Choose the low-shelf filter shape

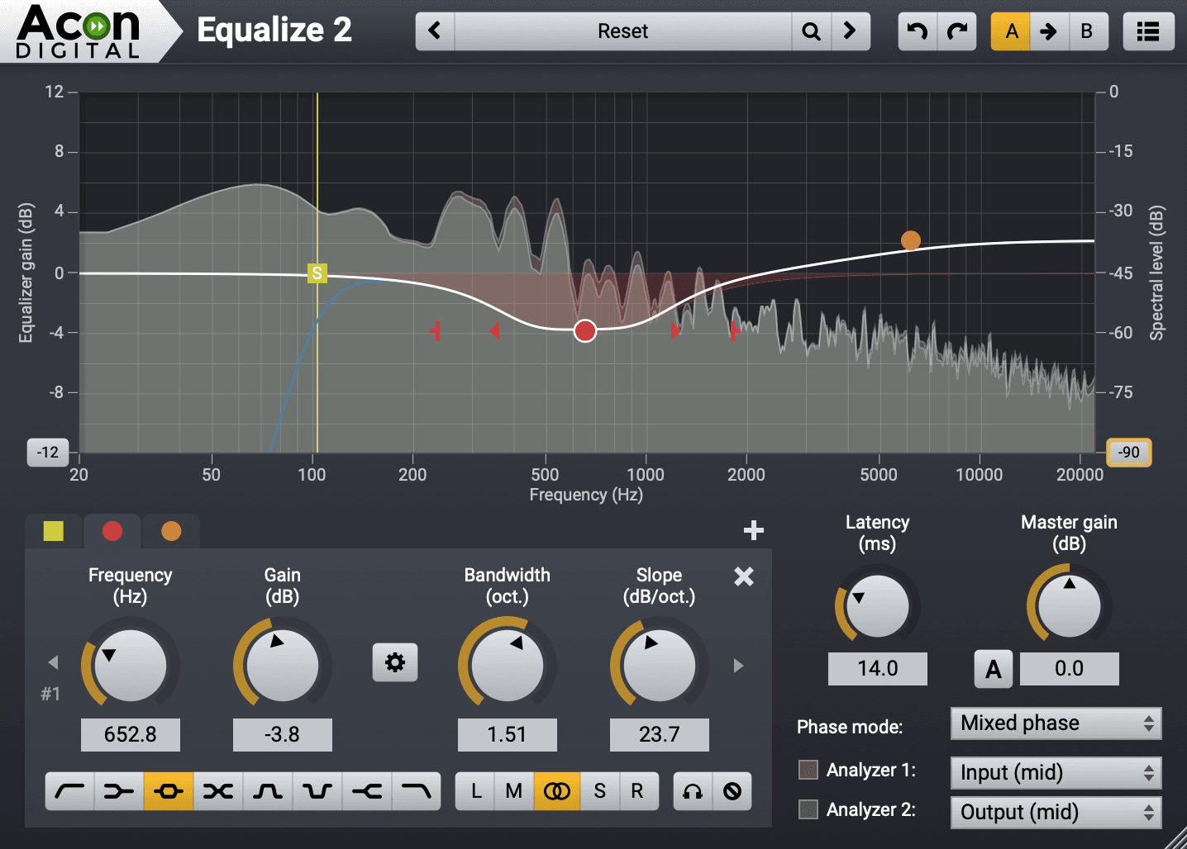click(x=119, y=790)
